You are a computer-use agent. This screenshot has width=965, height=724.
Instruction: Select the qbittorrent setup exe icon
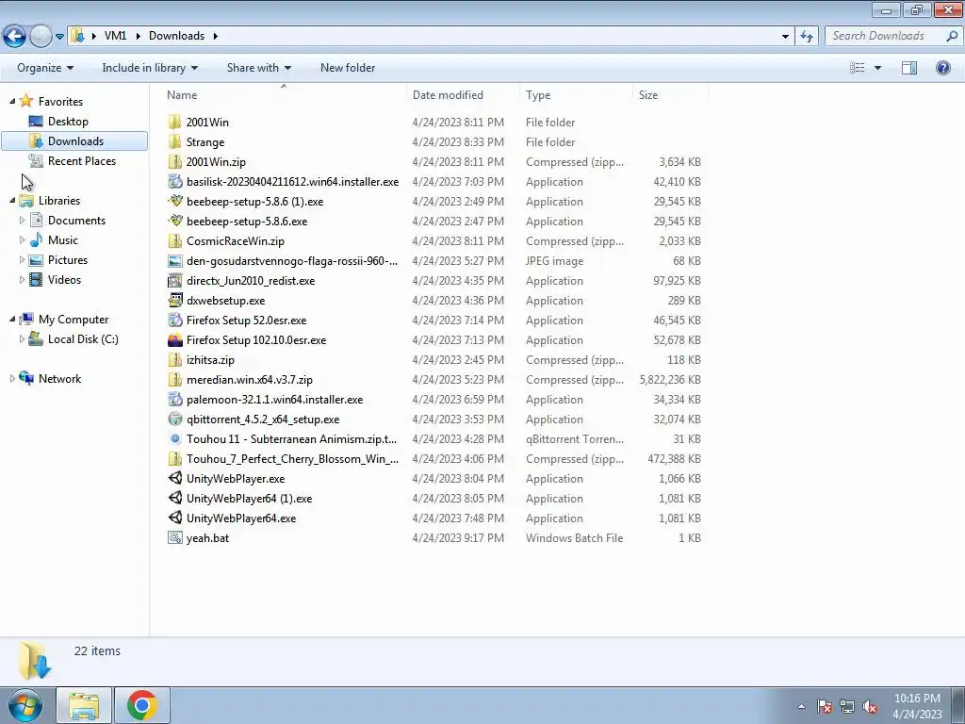click(x=174, y=420)
